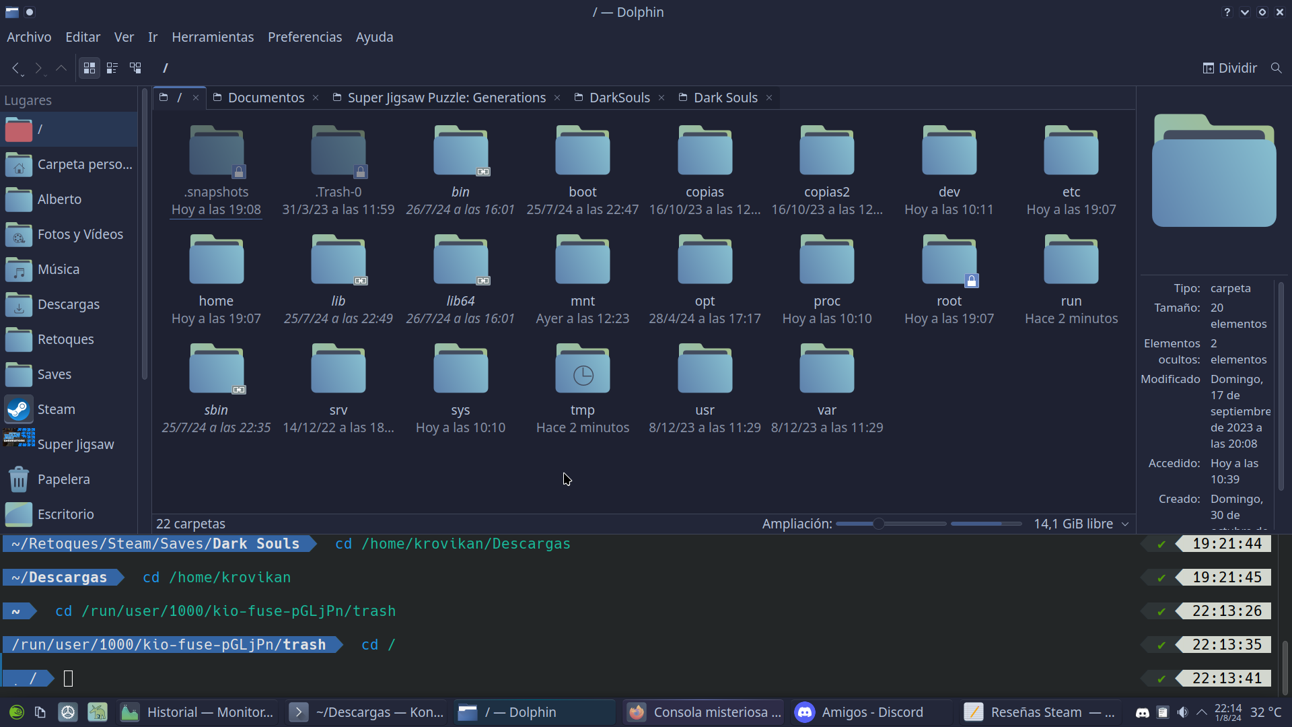Open the search magnifier icon
Image resolution: width=1292 pixels, height=727 pixels.
1276,68
